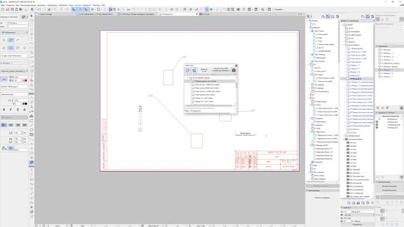Open the Конструирование menu

[28, 5]
